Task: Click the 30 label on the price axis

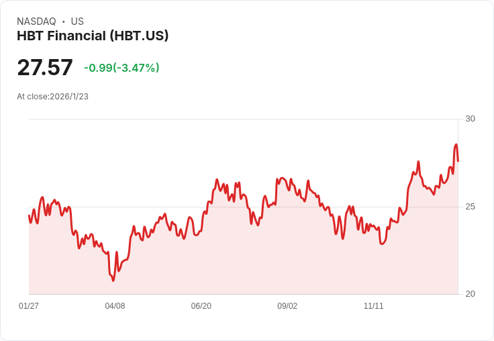Action: pyautogui.click(x=470, y=119)
